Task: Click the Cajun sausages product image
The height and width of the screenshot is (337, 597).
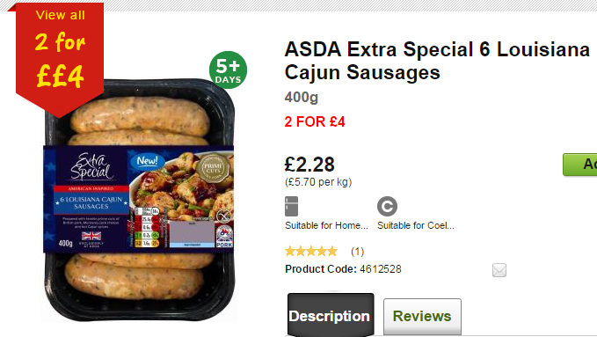Action: (x=139, y=200)
